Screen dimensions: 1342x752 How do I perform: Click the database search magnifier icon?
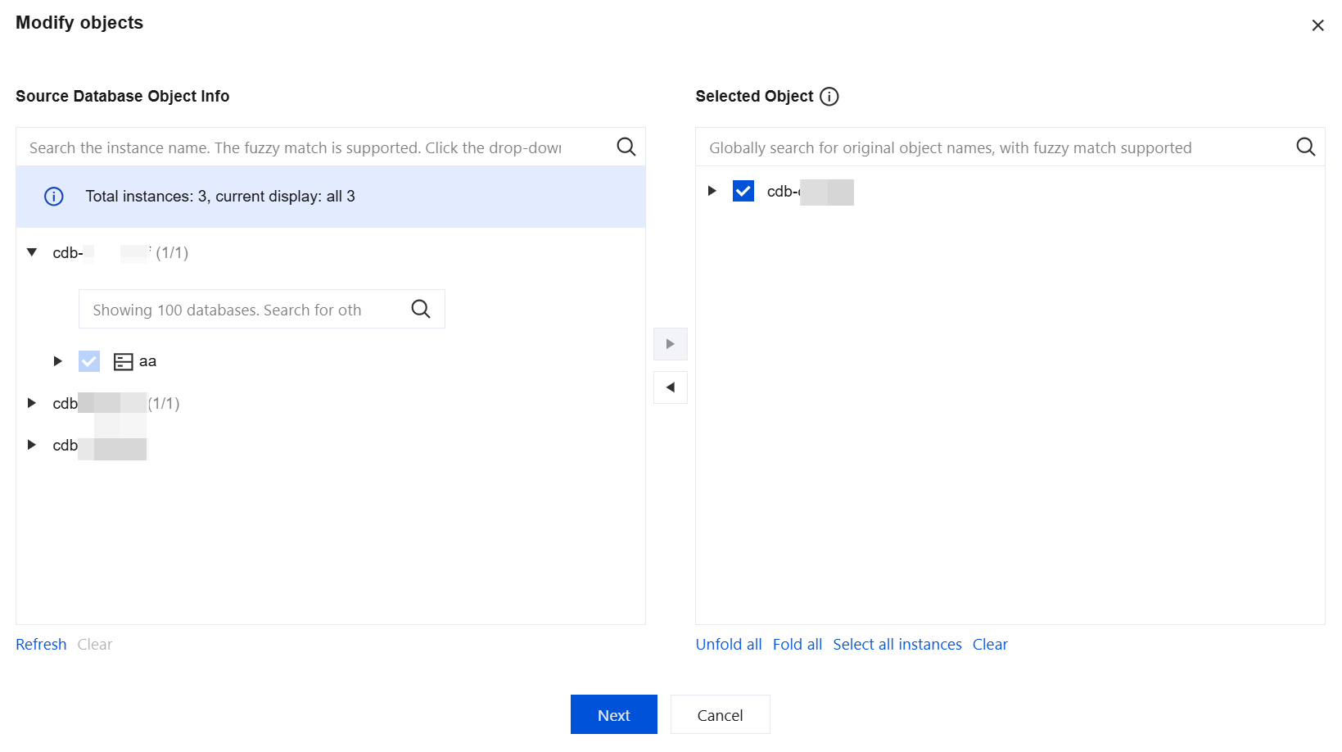(421, 310)
